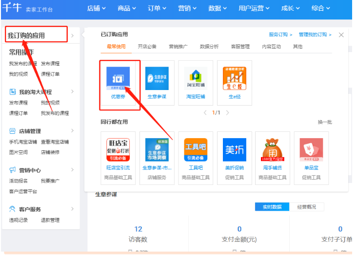Open the 旺店宝引流 app icon
Image resolution: width=357 pixels, height=255 pixels.
point(118,150)
